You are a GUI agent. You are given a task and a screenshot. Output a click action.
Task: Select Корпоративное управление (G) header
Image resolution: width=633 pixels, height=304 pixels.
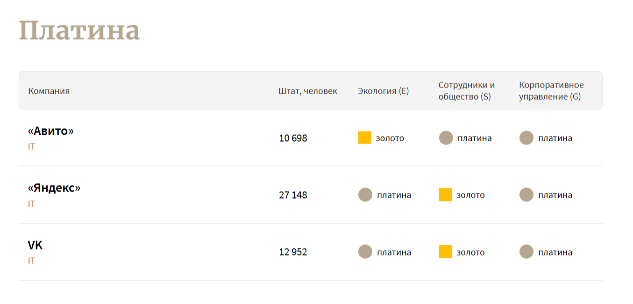click(552, 91)
